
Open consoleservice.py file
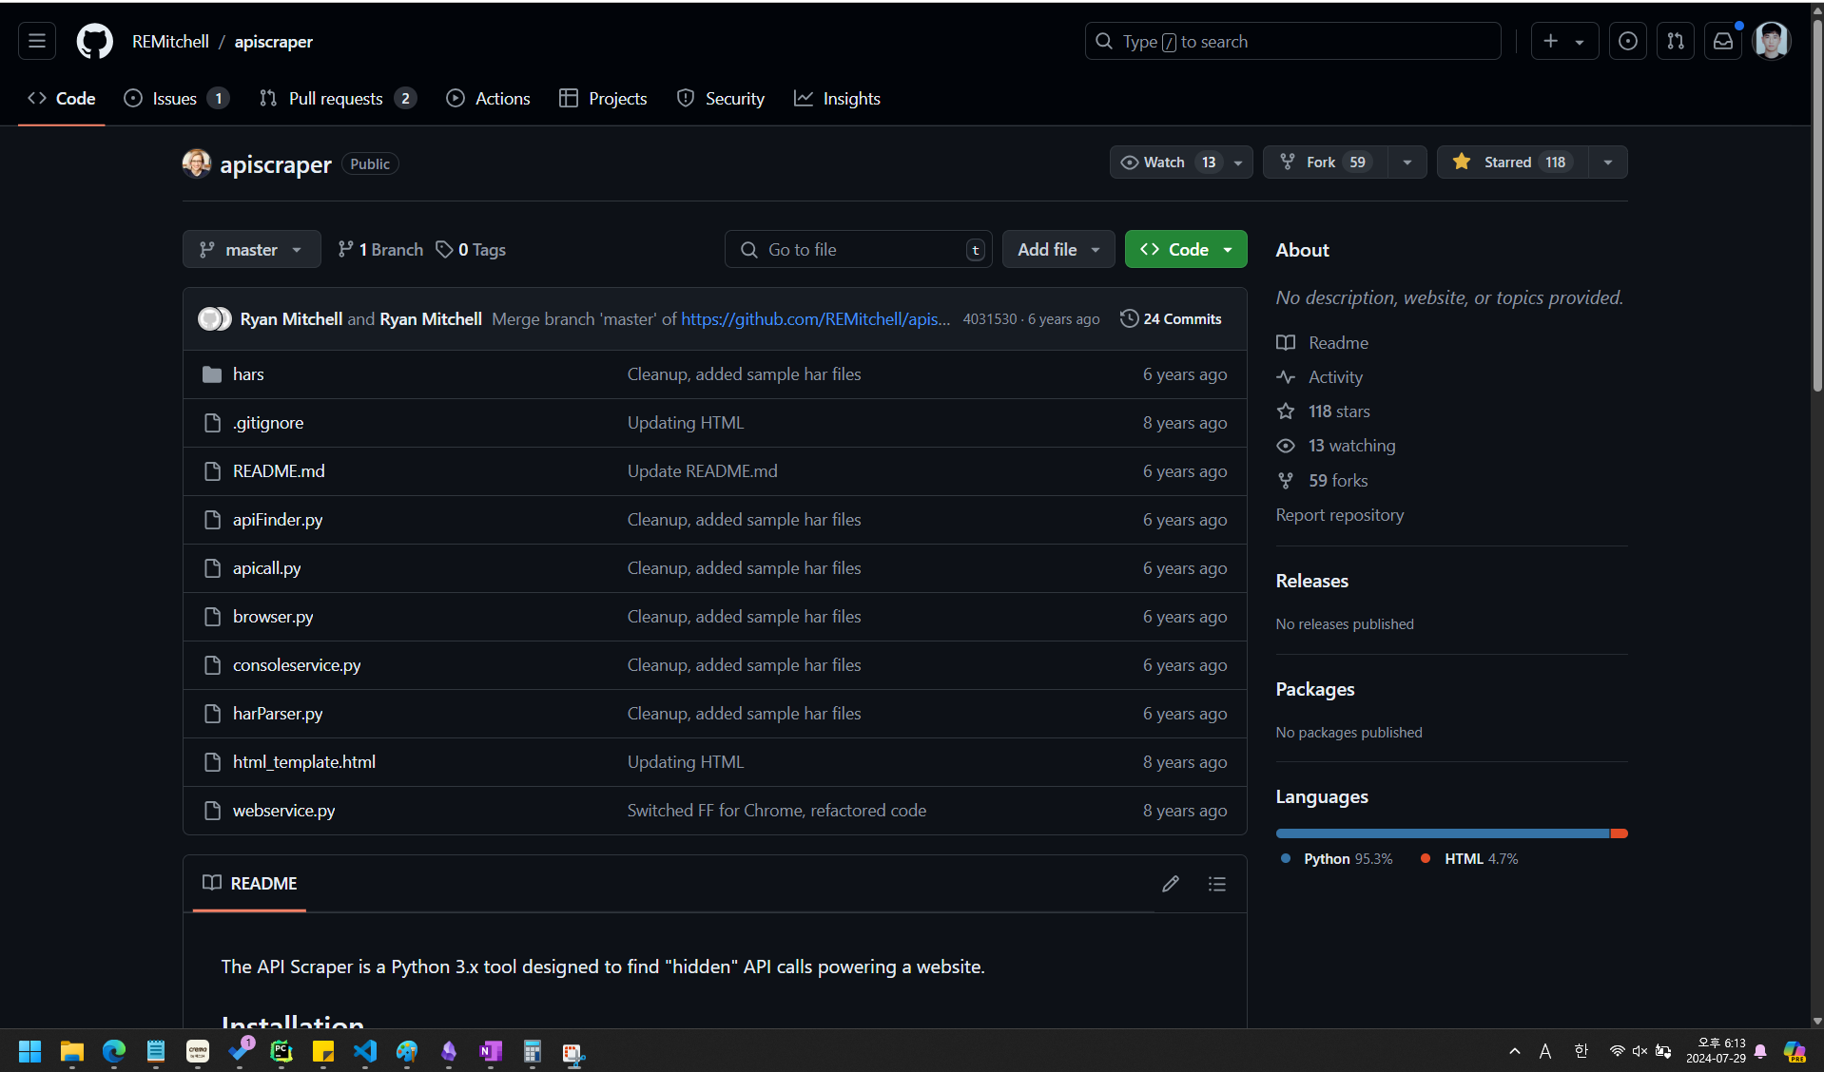[297, 665]
